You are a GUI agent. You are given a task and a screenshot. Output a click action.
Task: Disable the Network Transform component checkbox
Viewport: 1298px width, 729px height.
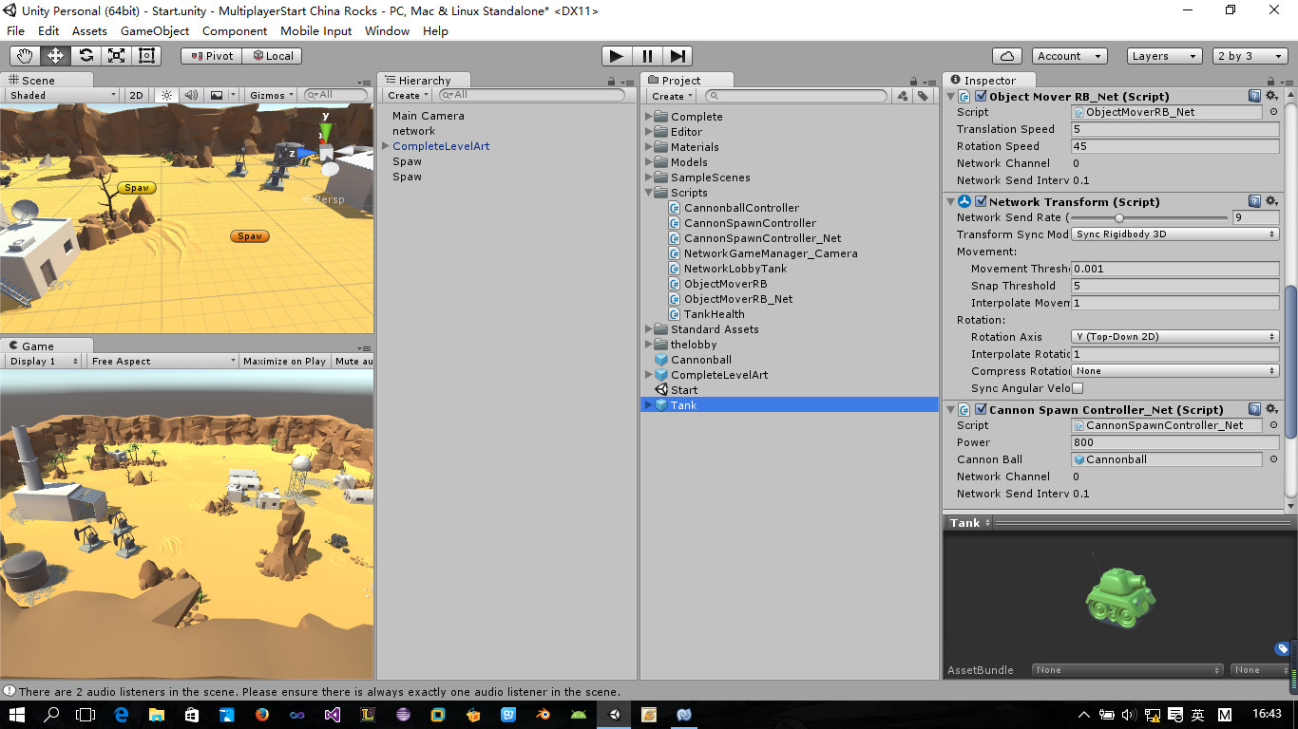coord(981,201)
